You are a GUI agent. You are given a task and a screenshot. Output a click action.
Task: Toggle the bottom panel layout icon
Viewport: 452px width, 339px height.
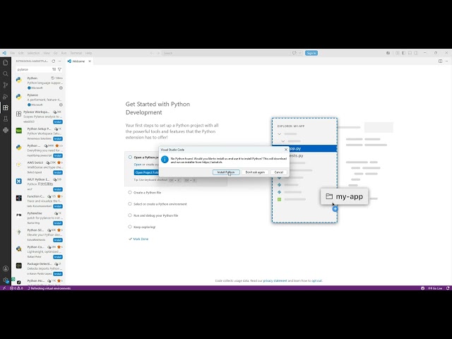[410, 53]
